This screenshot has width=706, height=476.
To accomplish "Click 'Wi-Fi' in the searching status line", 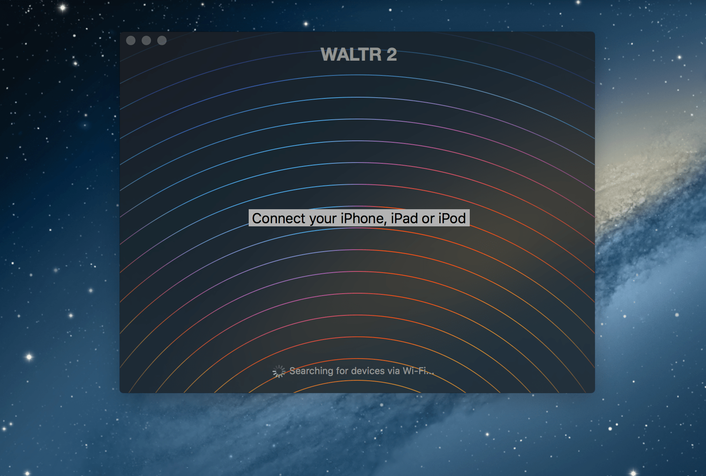I will (416, 371).
